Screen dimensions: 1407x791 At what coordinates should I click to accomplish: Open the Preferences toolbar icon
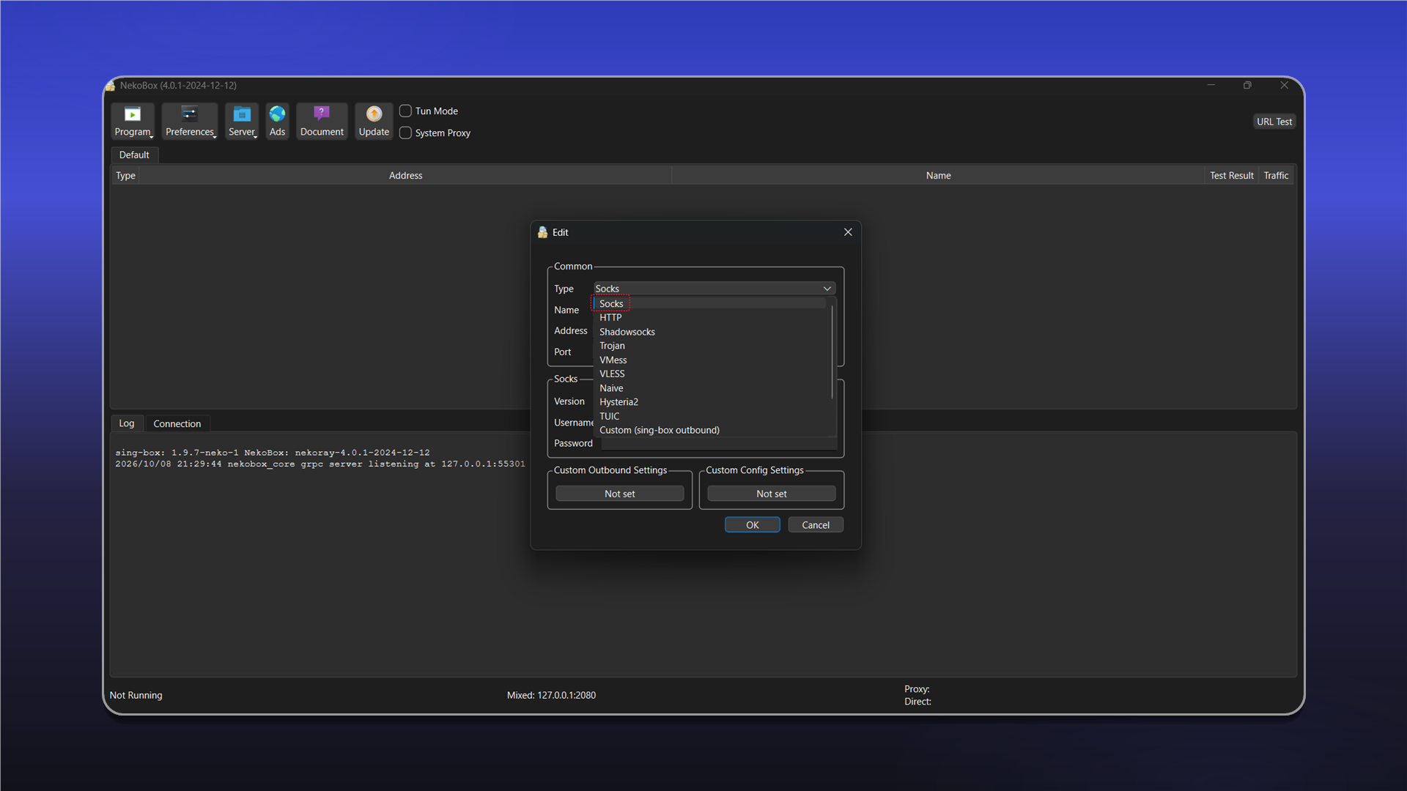point(190,121)
